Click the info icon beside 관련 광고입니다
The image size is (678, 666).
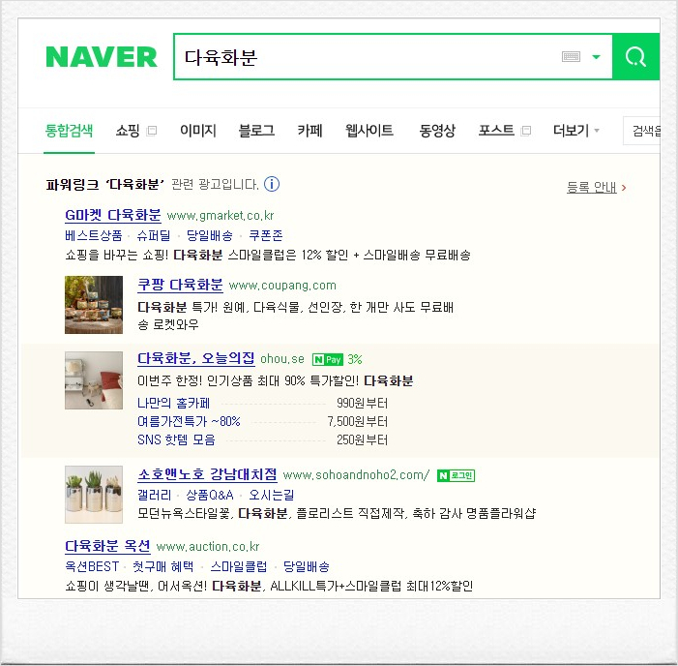[272, 184]
